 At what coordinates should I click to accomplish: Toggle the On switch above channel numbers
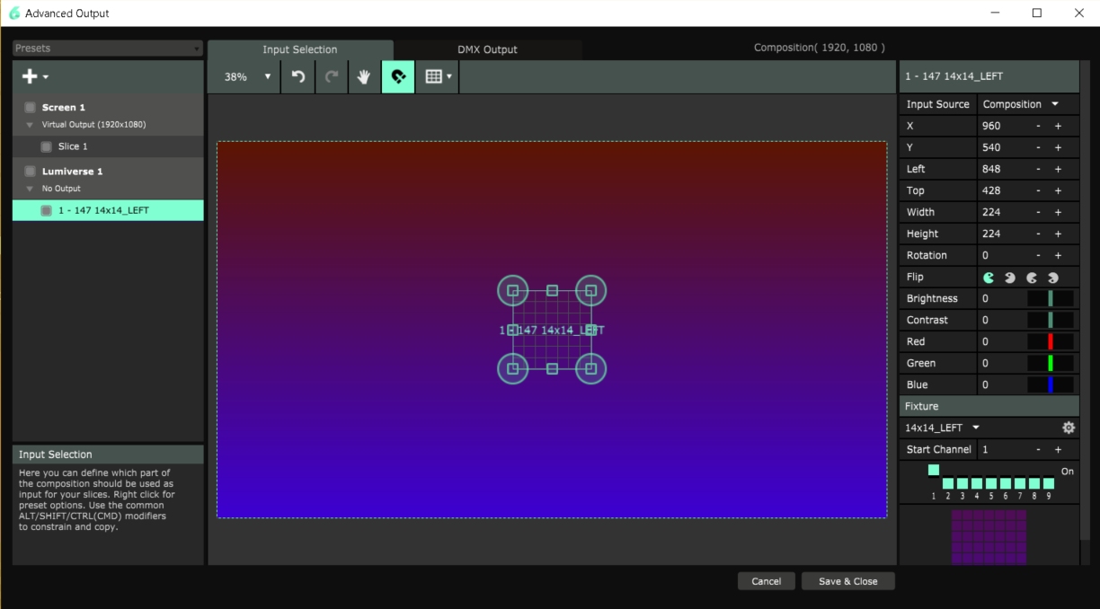[934, 469]
